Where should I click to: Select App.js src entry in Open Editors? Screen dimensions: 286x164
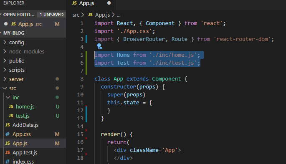click(x=33, y=24)
